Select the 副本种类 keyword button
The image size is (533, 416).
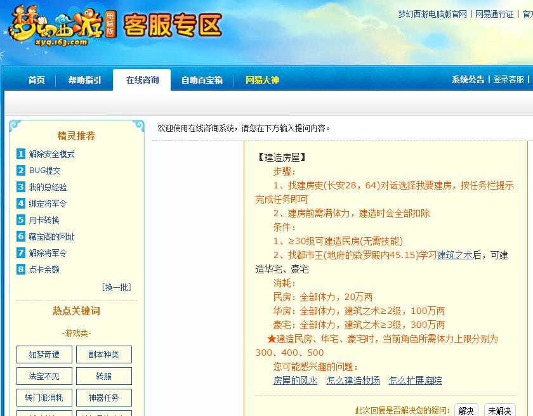(103, 354)
